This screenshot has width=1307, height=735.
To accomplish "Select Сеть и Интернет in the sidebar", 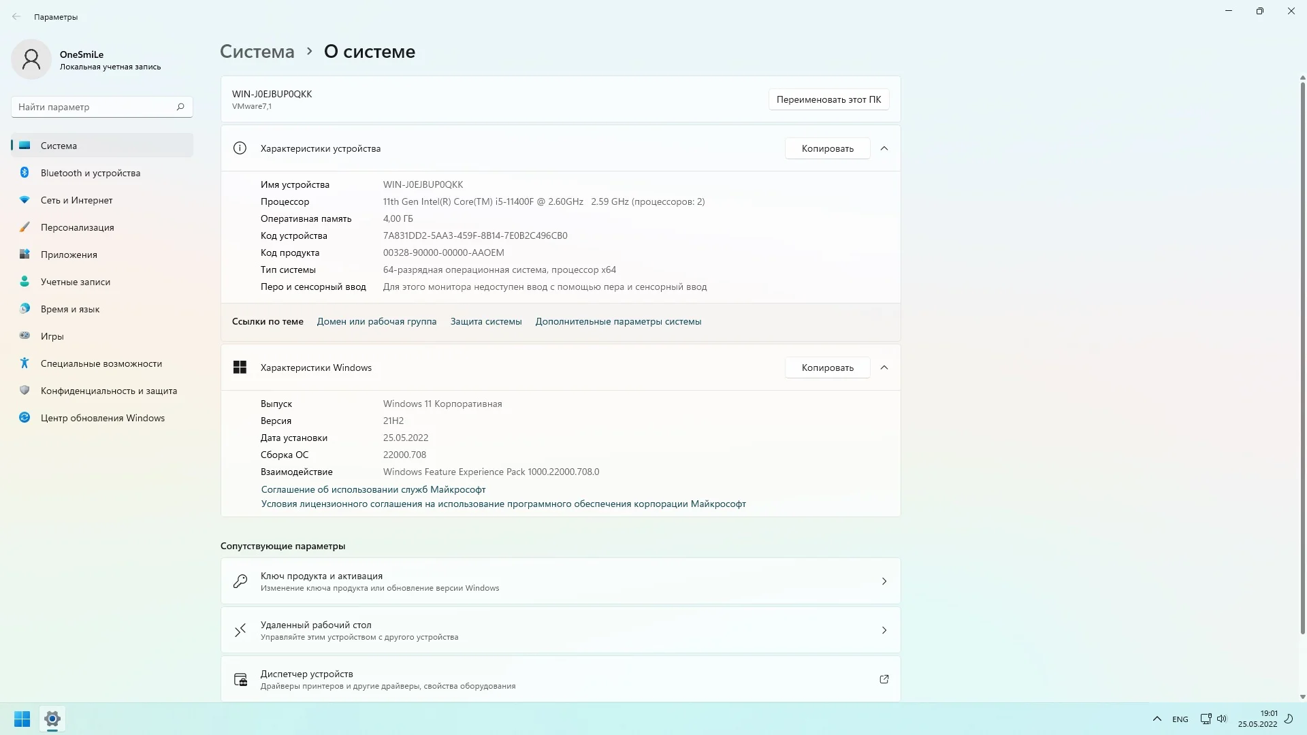I will [x=76, y=200].
